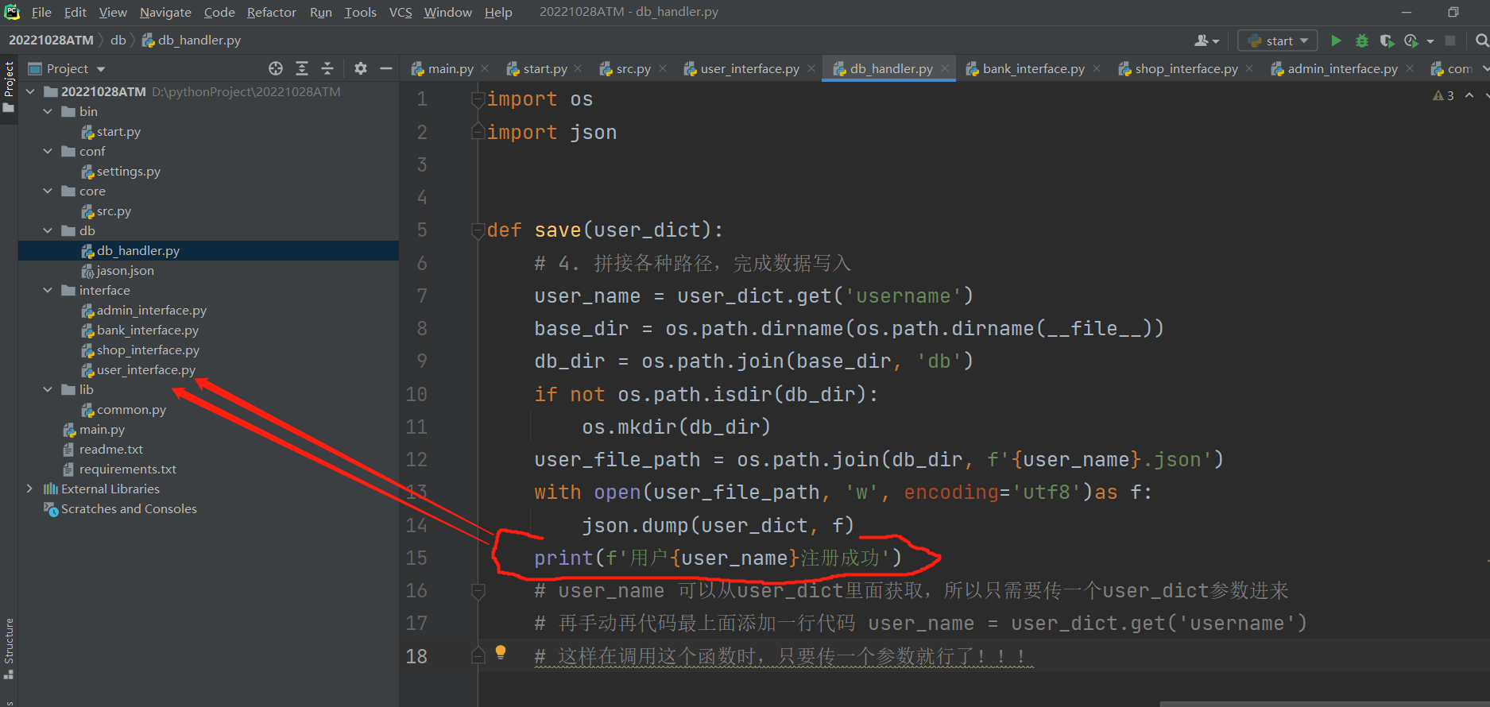This screenshot has width=1490, height=707.
Task: Toggle fold of import block on line 1
Action: tap(478, 99)
